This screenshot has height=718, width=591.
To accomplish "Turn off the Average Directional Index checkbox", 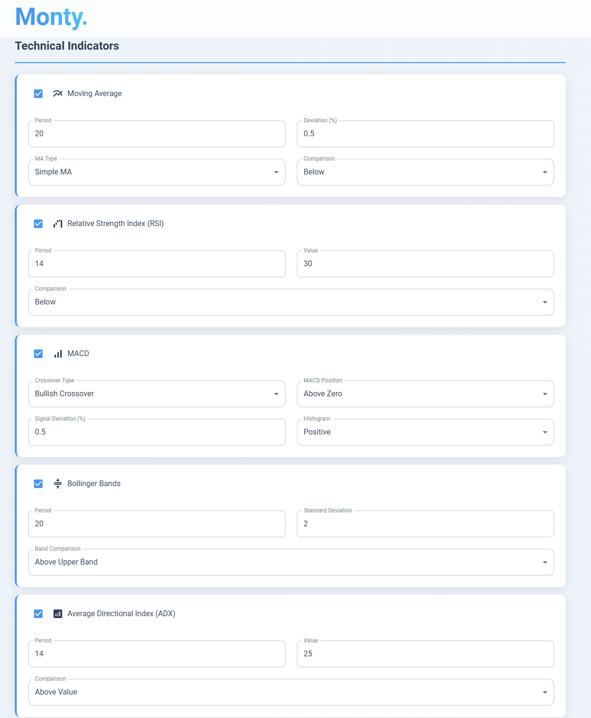I will 38,614.
